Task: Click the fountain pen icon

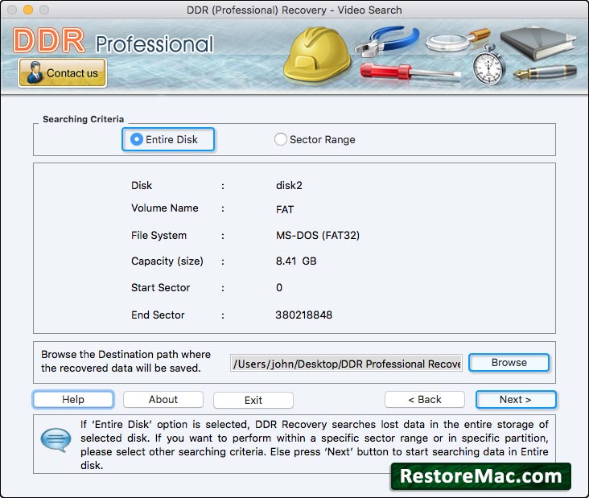Action: pyautogui.click(x=545, y=72)
